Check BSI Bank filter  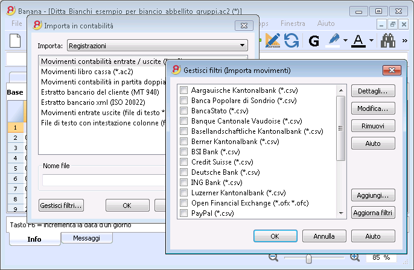coord(183,152)
